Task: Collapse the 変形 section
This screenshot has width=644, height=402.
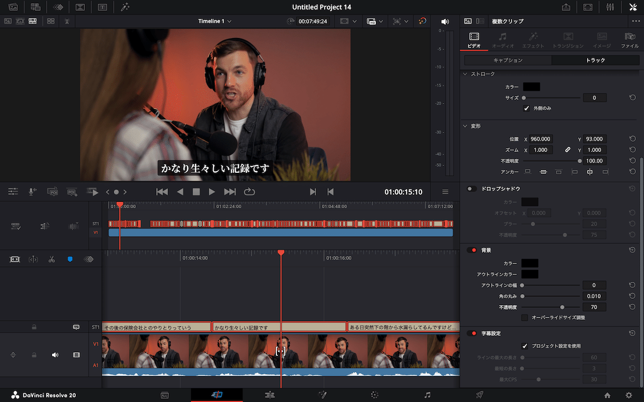Action: tap(465, 126)
